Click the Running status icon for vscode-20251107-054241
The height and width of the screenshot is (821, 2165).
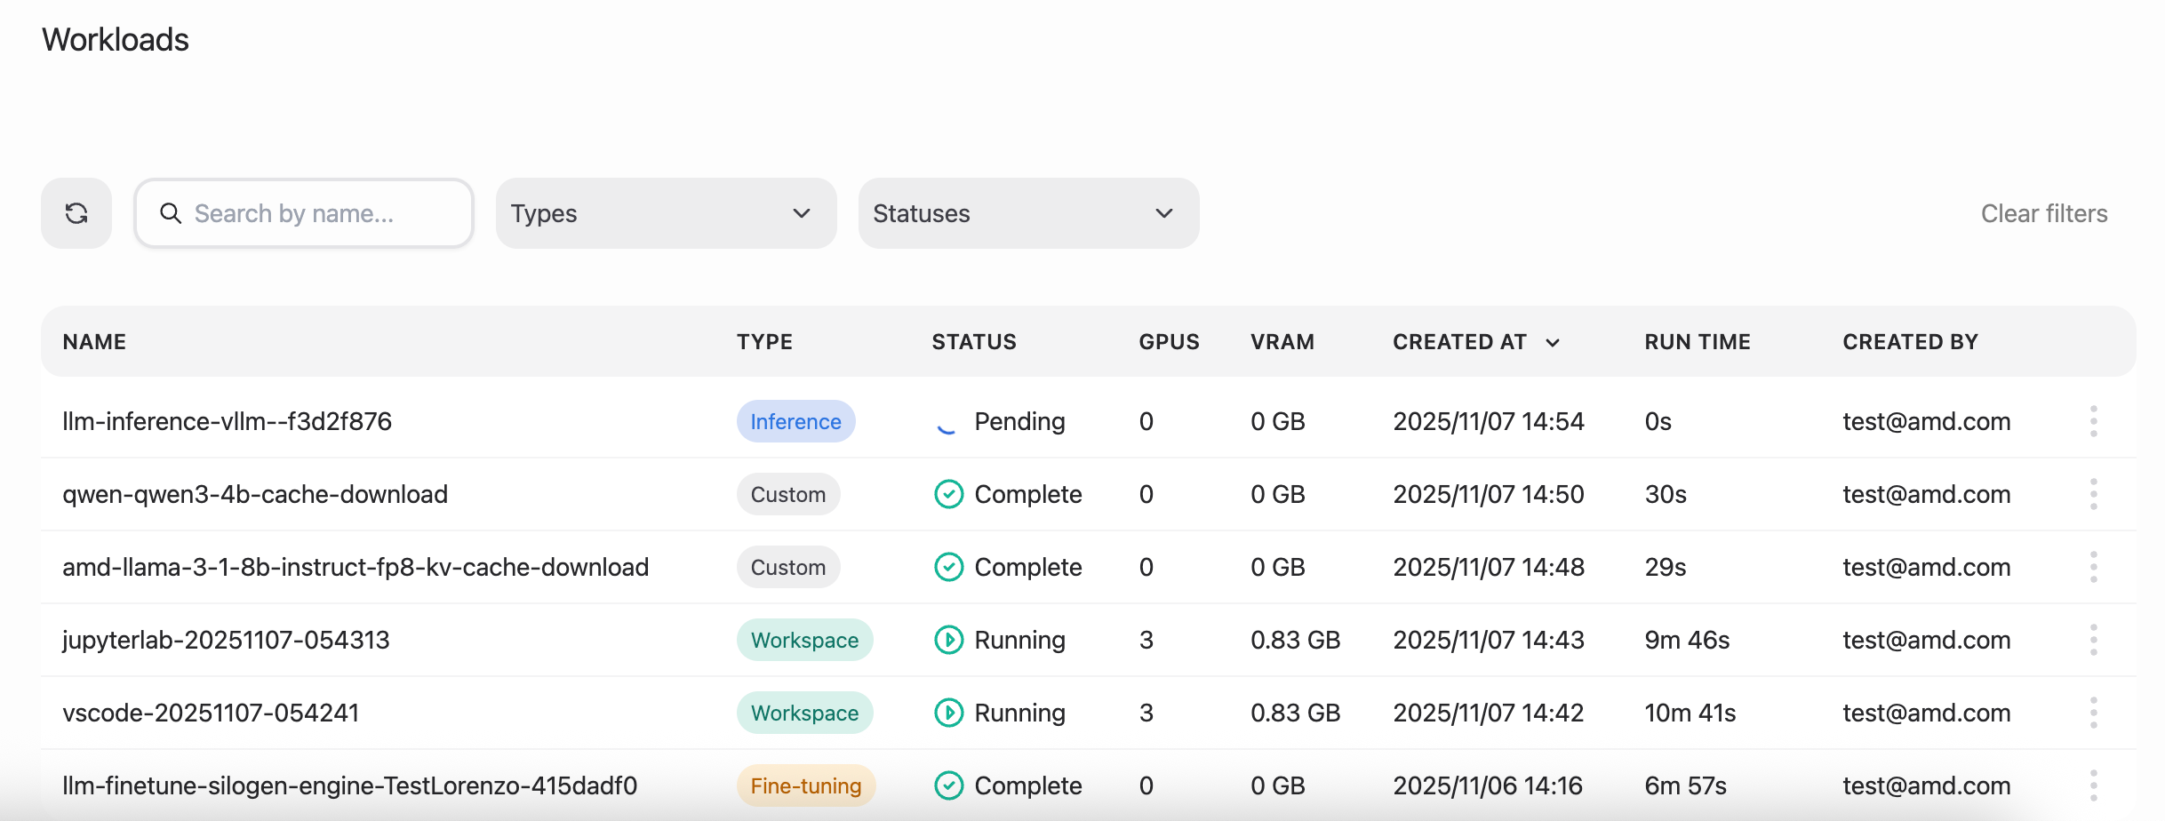tap(947, 712)
